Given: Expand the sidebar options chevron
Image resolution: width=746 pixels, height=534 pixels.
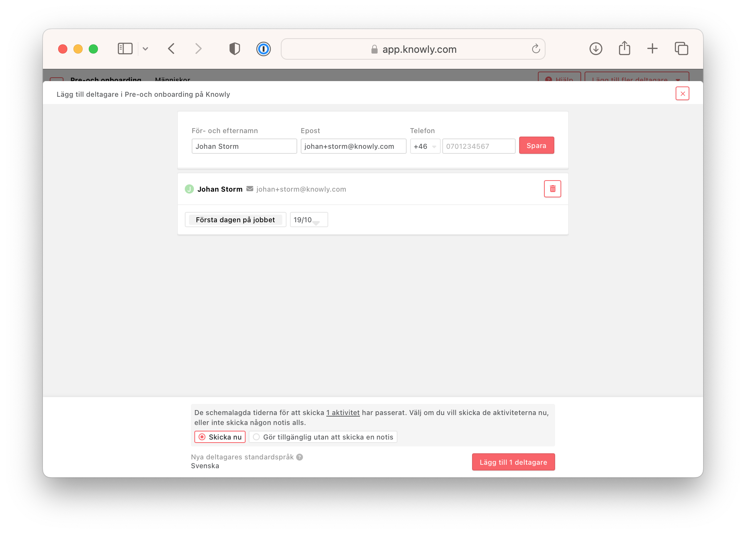Looking at the screenshot, I should click(x=145, y=49).
